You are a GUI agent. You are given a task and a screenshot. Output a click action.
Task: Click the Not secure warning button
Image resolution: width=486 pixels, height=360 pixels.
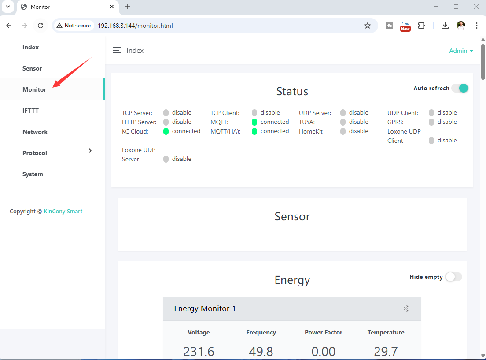(x=74, y=26)
